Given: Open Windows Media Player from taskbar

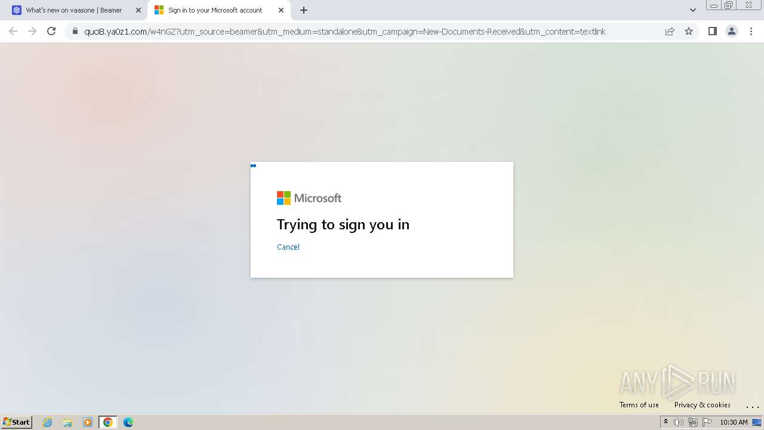Looking at the screenshot, I should coord(88,422).
